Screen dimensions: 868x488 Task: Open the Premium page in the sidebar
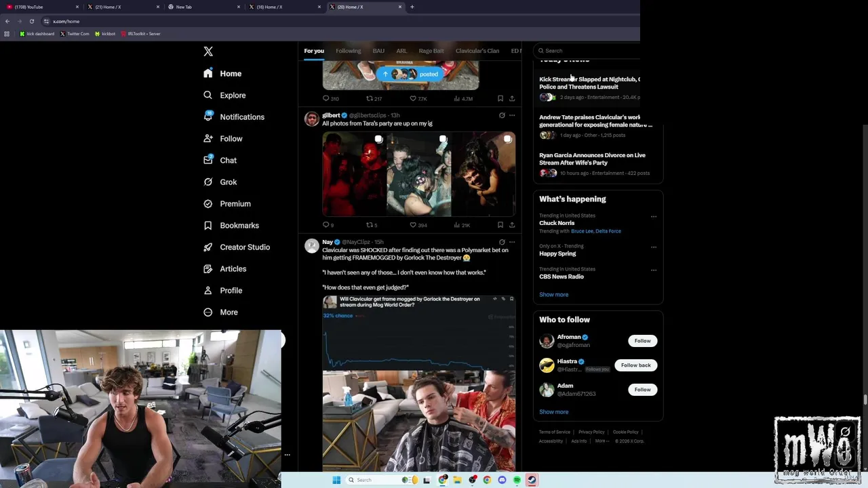coord(226,204)
